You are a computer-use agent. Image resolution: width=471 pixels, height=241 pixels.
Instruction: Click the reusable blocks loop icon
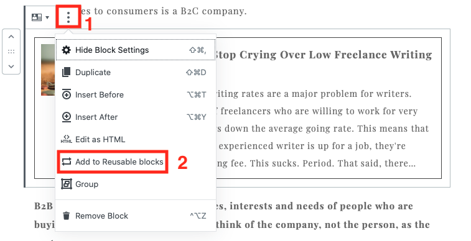[x=67, y=162]
